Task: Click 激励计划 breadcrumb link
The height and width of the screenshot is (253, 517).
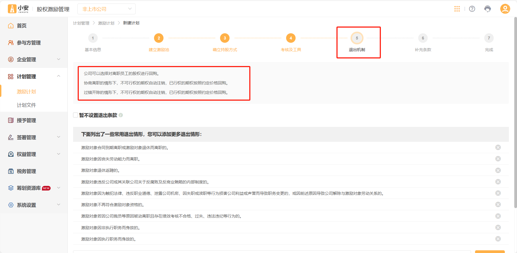Action: (x=106, y=23)
